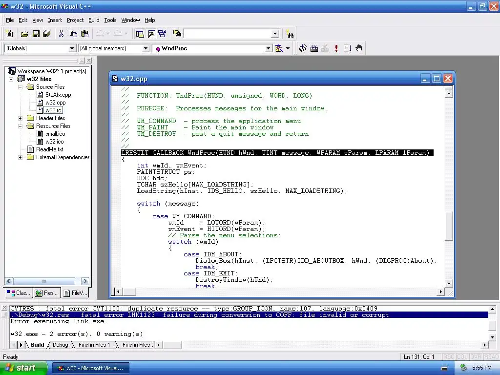Image resolution: width=500 pixels, height=375 pixels.
Task: Click the w32 - Microsoft Visual taskbar button
Action: pos(91,368)
